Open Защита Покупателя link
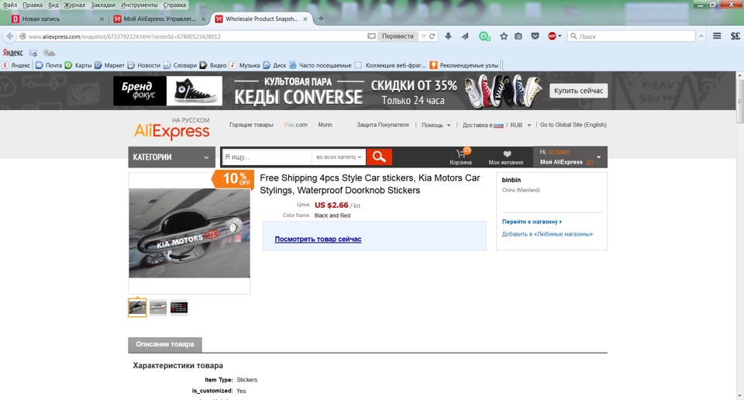 click(x=382, y=125)
